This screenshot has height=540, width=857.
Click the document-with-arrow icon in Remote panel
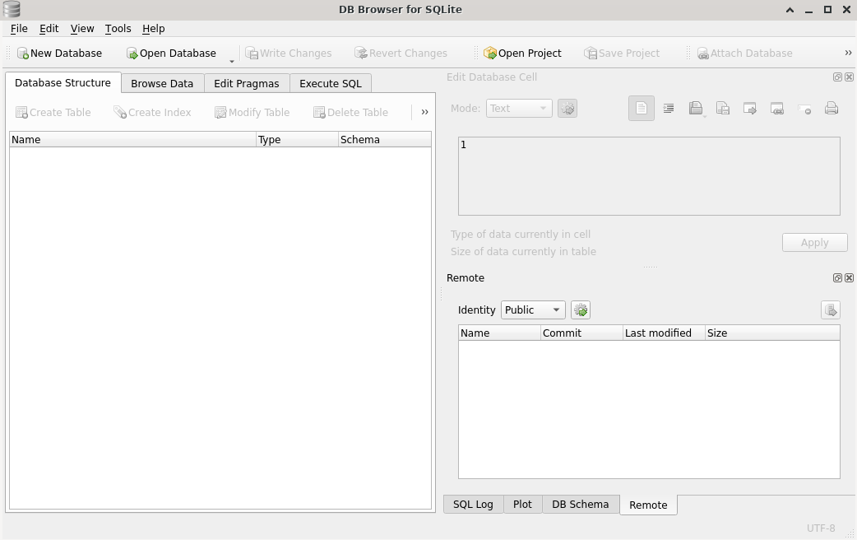(x=831, y=310)
